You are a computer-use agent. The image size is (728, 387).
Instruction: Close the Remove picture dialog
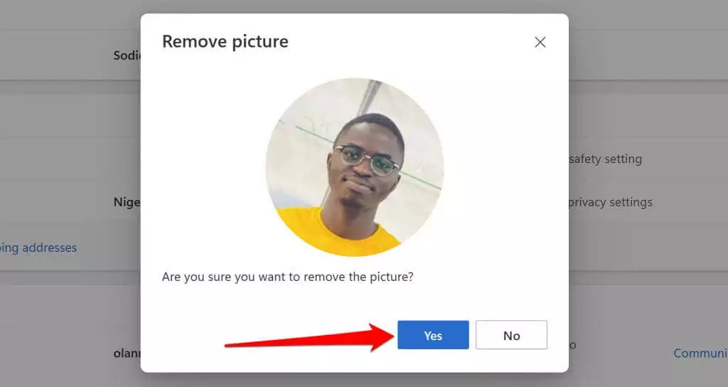(540, 42)
